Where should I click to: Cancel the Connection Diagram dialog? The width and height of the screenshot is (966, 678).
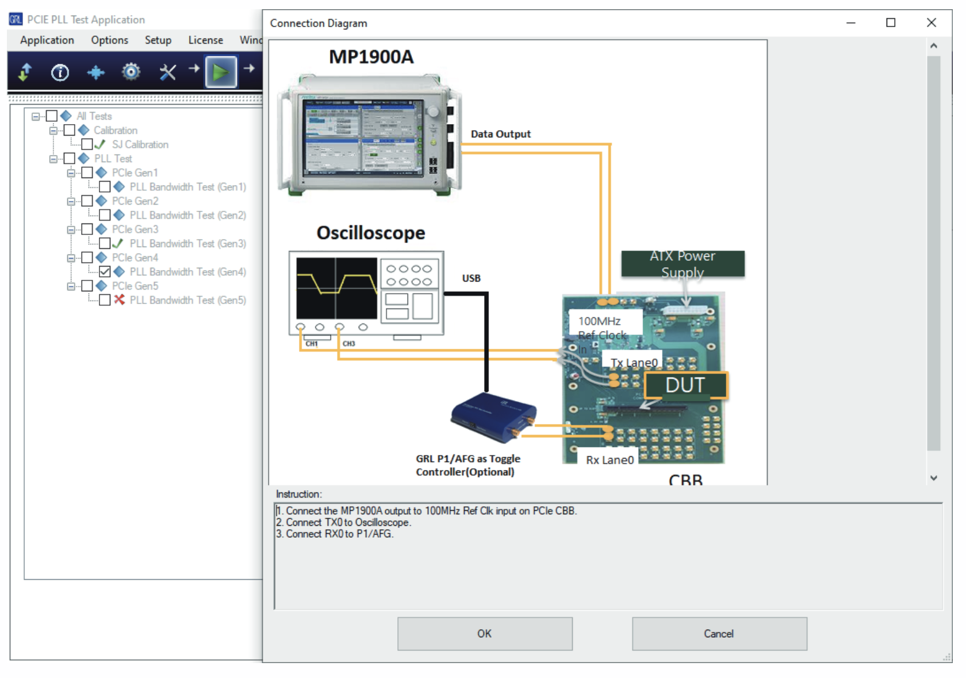point(719,634)
